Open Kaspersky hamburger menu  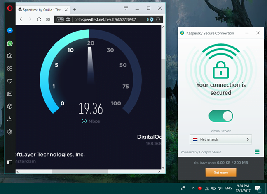coord(257,152)
